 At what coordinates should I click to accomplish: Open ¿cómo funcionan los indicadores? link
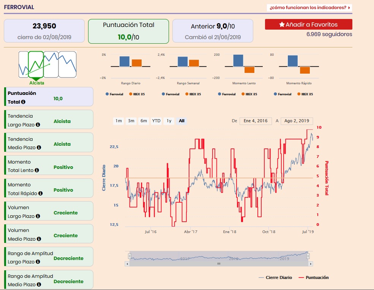(x=309, y=8)
